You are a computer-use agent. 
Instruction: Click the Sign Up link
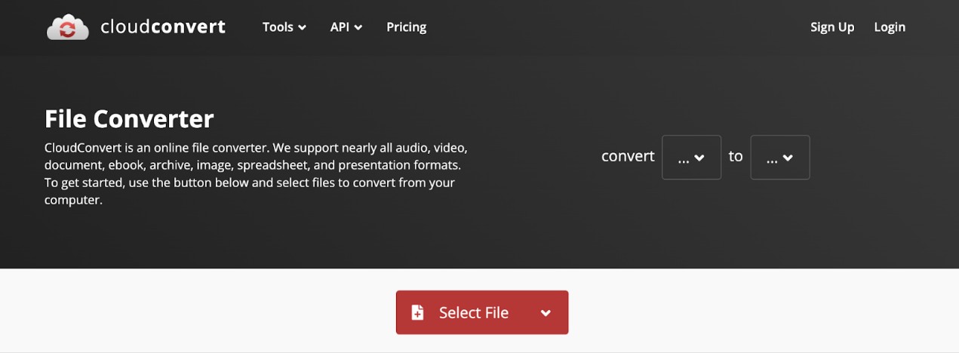click(x=832, y=27)
